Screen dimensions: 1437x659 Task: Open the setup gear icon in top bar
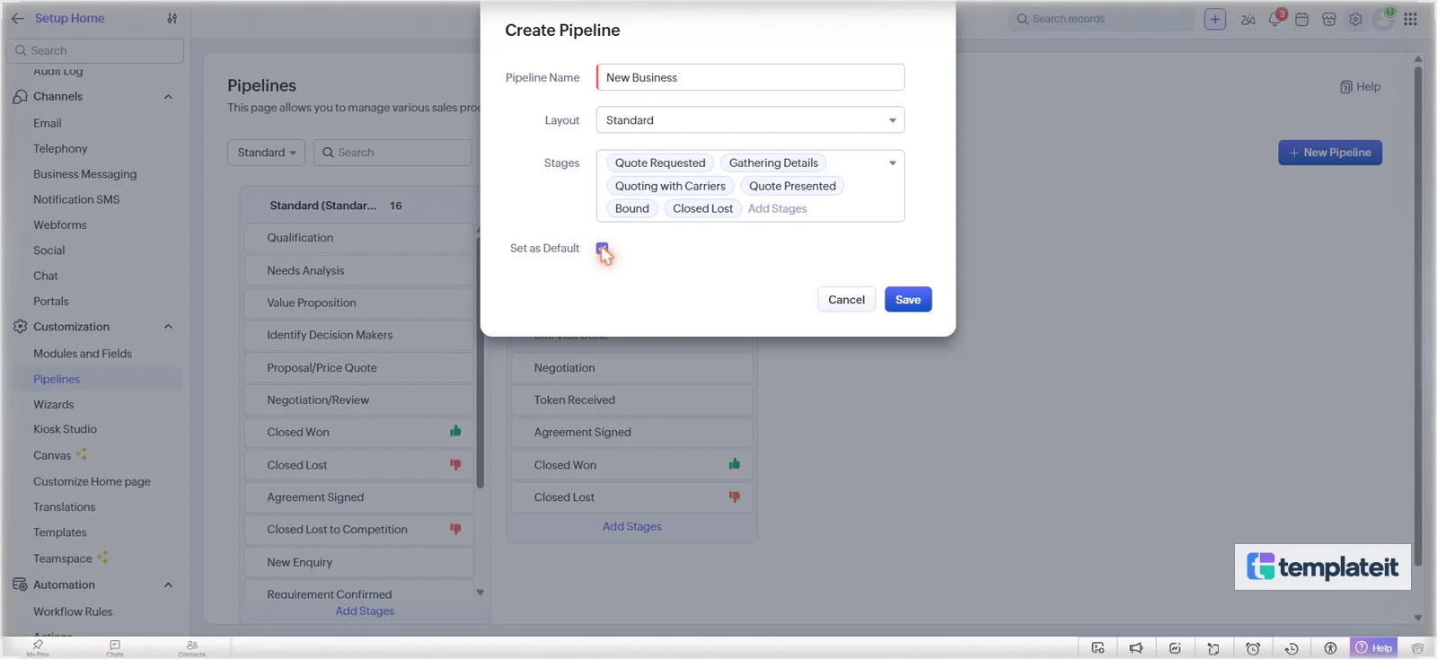click(1355, 19)
